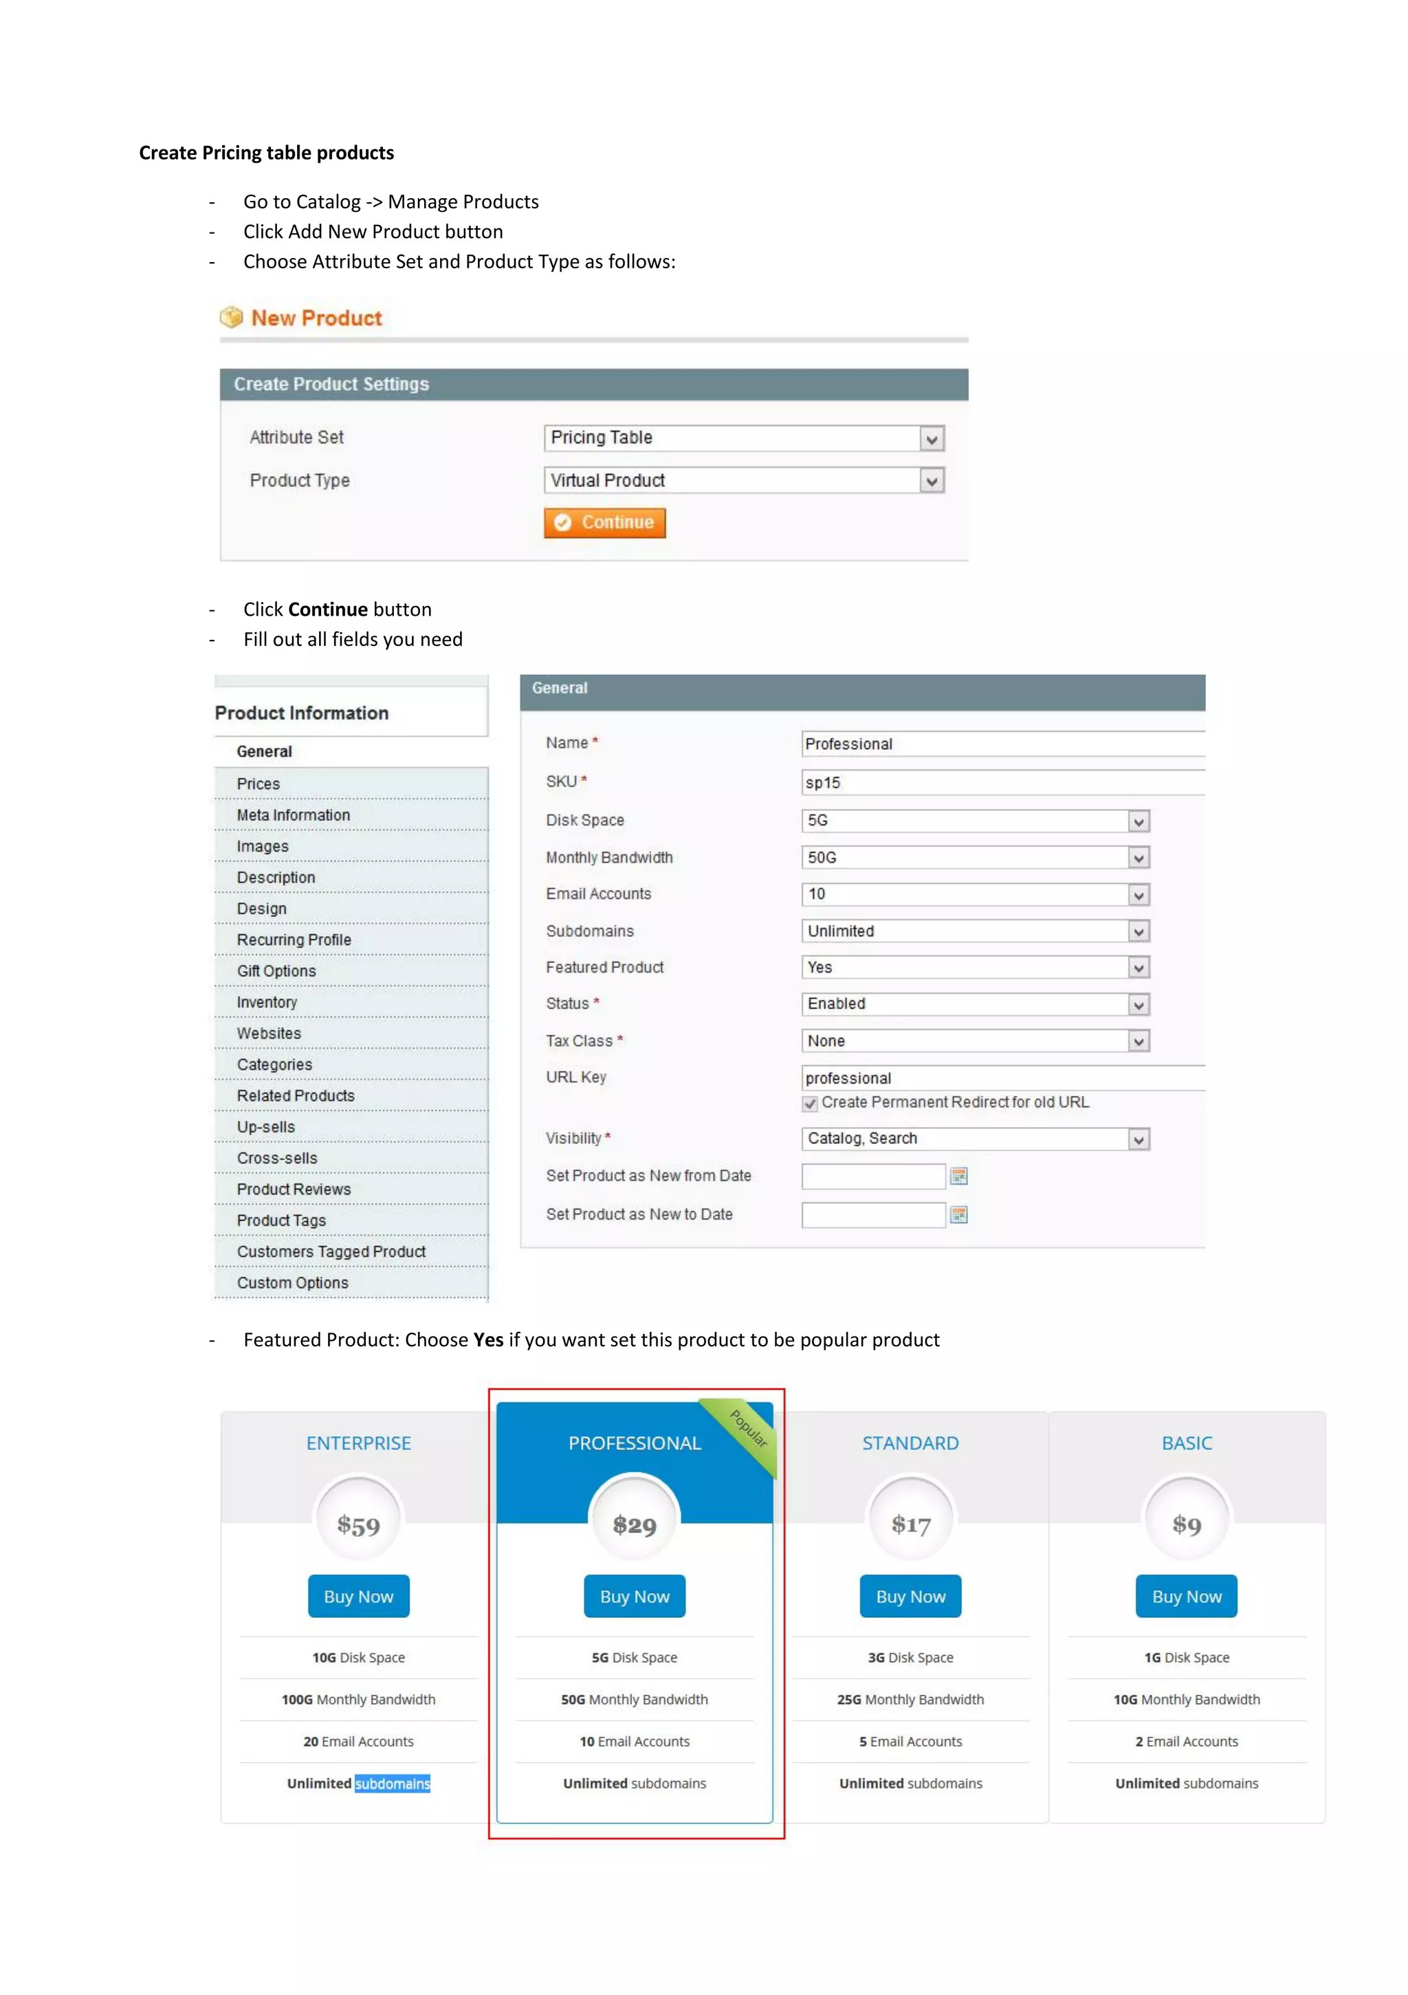Click '100G Monthly Bandwidth' text
1408x1995 pixels.
359,1700
